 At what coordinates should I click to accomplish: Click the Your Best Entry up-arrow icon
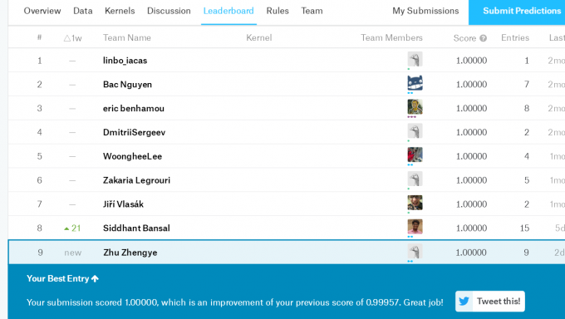pos(95,278)
